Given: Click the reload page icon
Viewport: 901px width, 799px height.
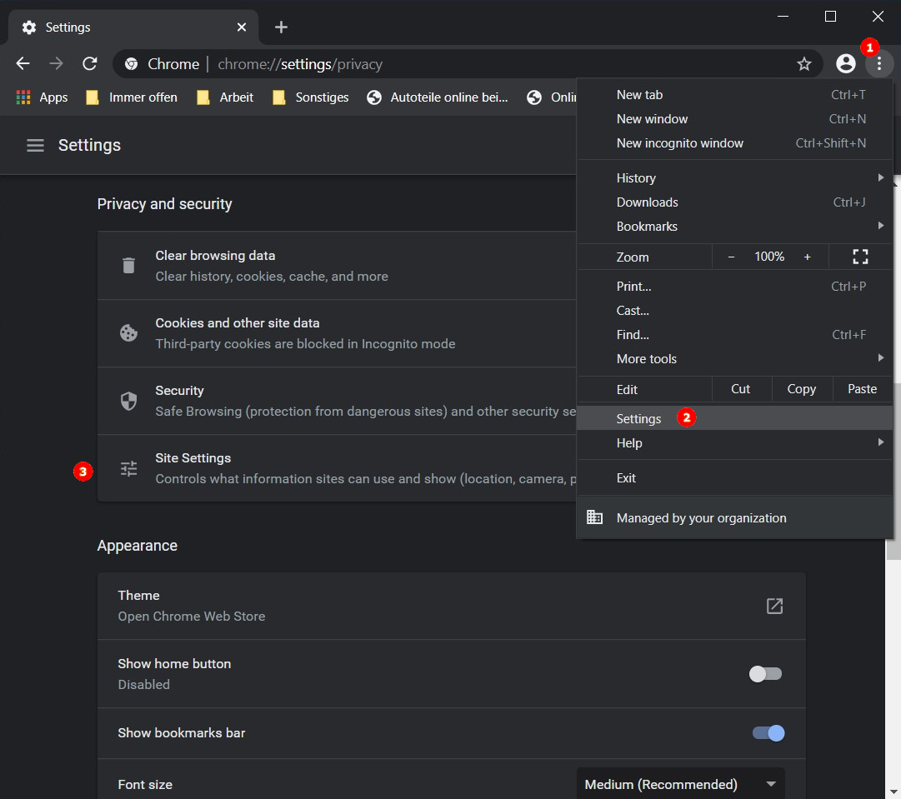Looking at the screenshot, I should [90, 64].
